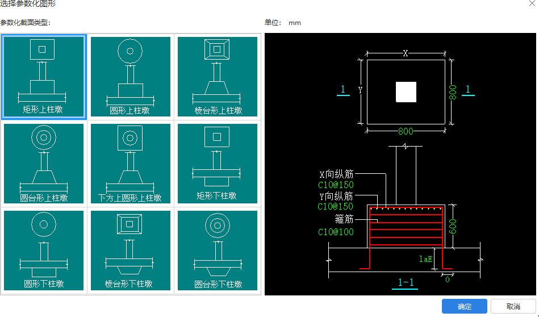Select the 矩形上柱墩 section type
Image resolution: width=539 pixels, height=317 pixels.
point(44,77)
